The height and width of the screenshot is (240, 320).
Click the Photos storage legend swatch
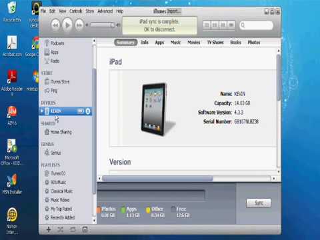(x=99, y=209)
